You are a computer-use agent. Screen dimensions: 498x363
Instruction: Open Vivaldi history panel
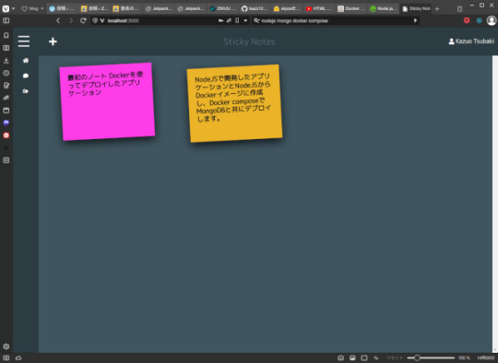pyautogui.click(x=6, y=73)
